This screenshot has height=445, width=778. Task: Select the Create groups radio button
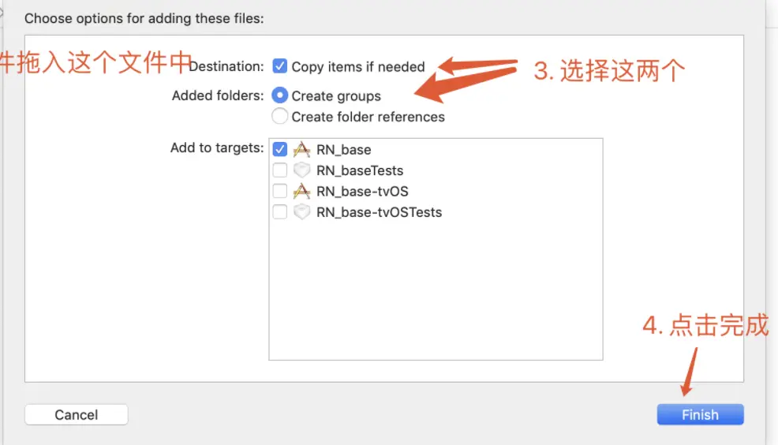pyautogui.click(x=279, y=95)
